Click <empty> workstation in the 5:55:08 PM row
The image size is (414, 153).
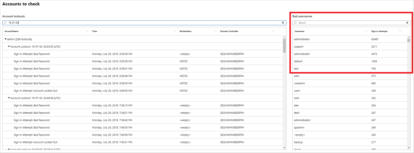(x=185, y=54)
